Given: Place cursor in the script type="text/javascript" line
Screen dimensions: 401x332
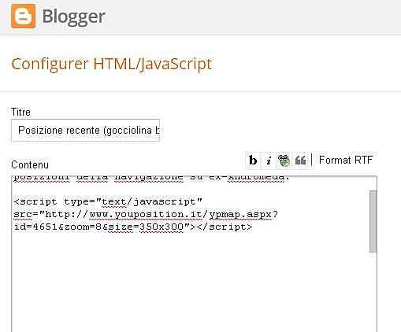Looking at the screenshot, I should 108,202.
